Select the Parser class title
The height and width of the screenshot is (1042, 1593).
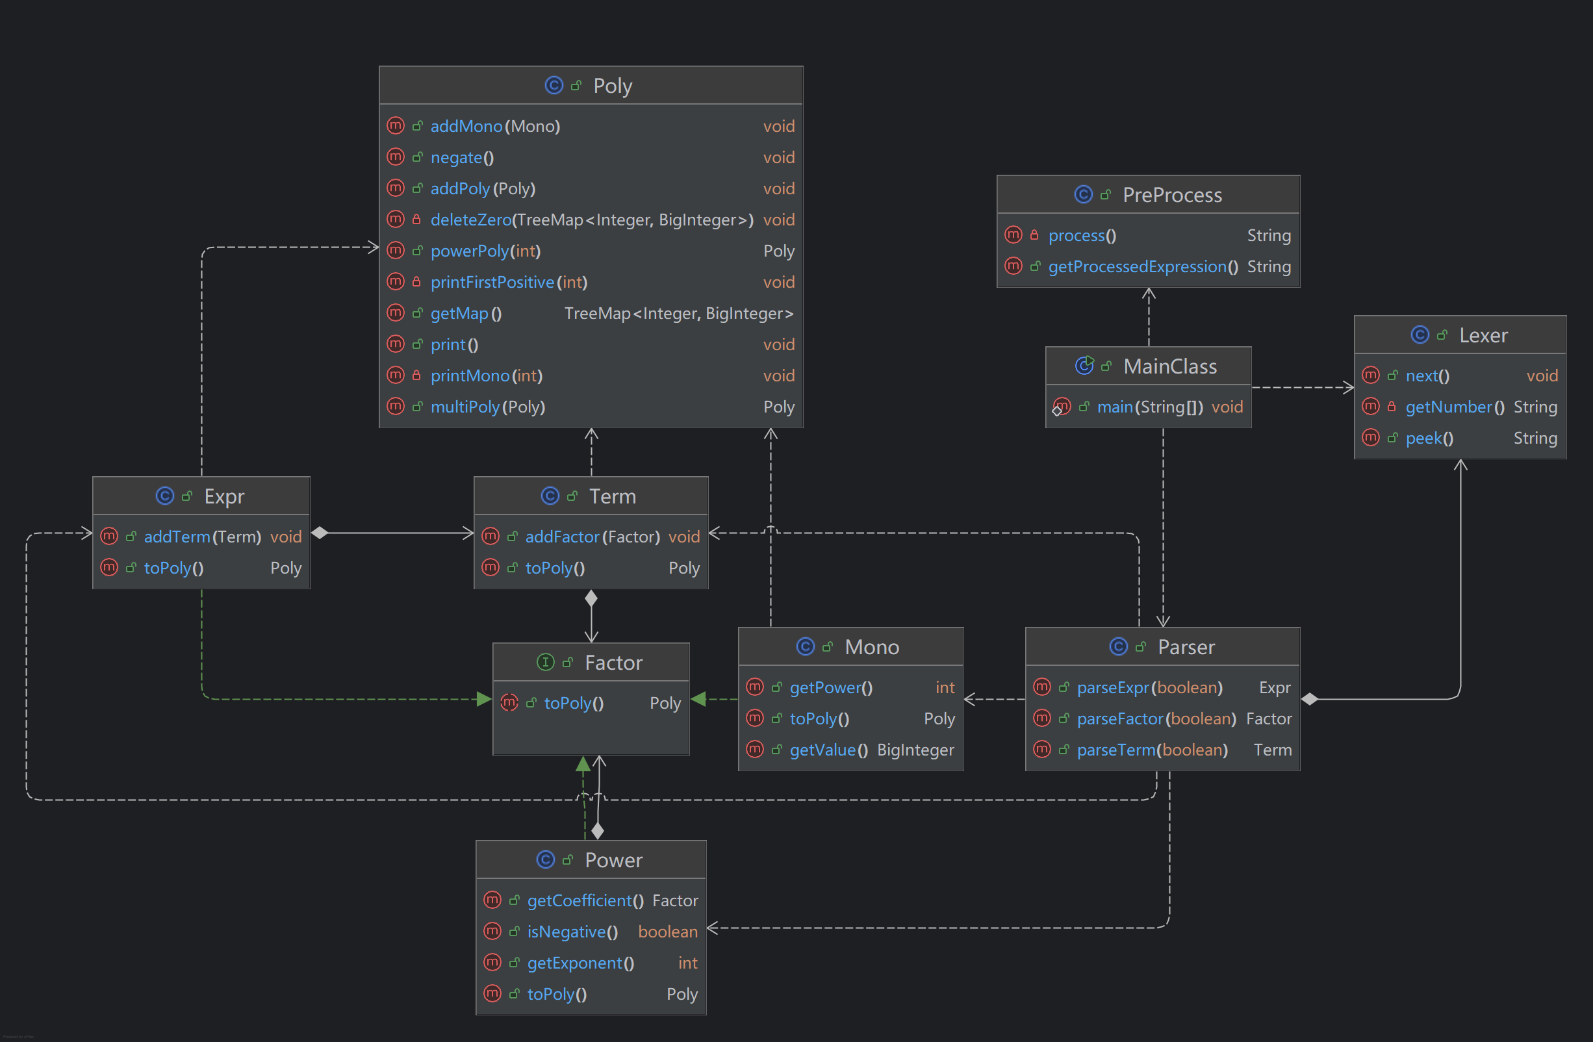click(x=1186, y=646)
